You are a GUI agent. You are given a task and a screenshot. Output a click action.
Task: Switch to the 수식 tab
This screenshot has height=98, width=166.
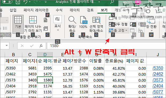[59, 10]
